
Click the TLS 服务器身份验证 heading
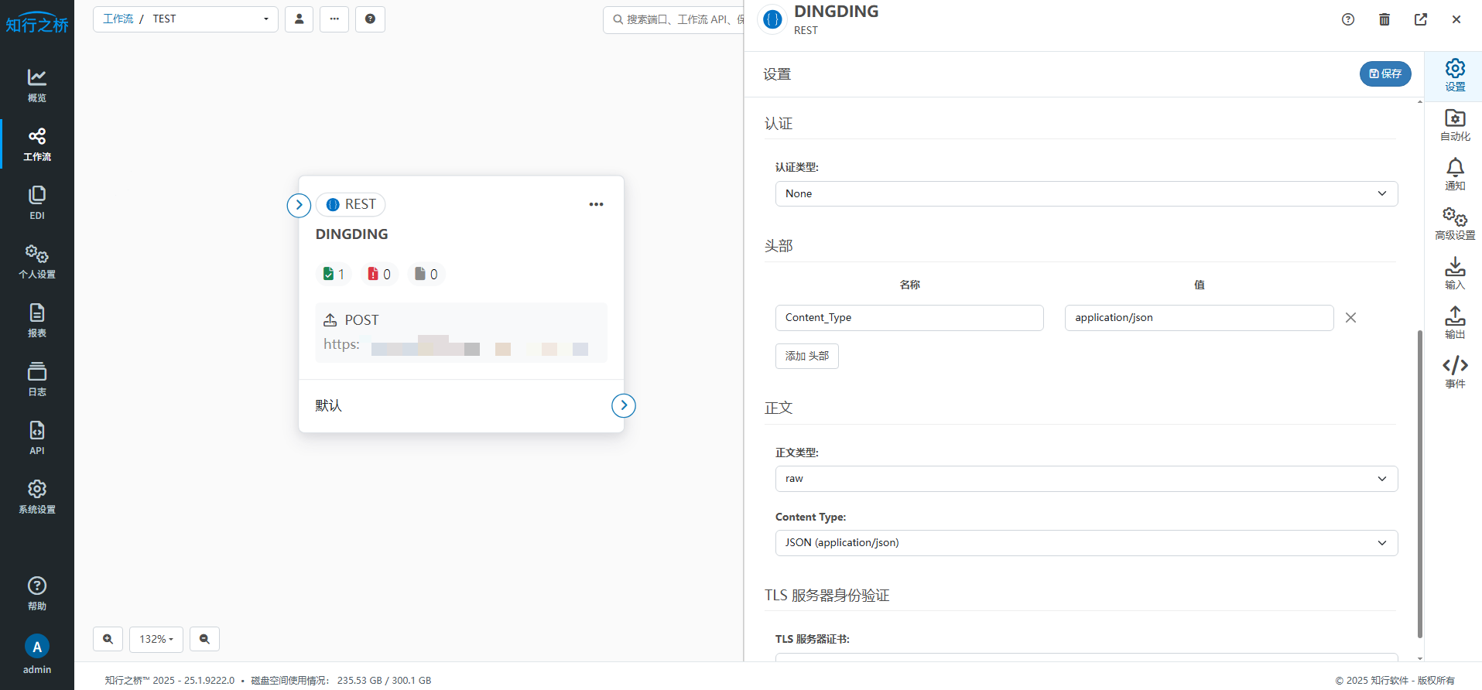point(827,596)
